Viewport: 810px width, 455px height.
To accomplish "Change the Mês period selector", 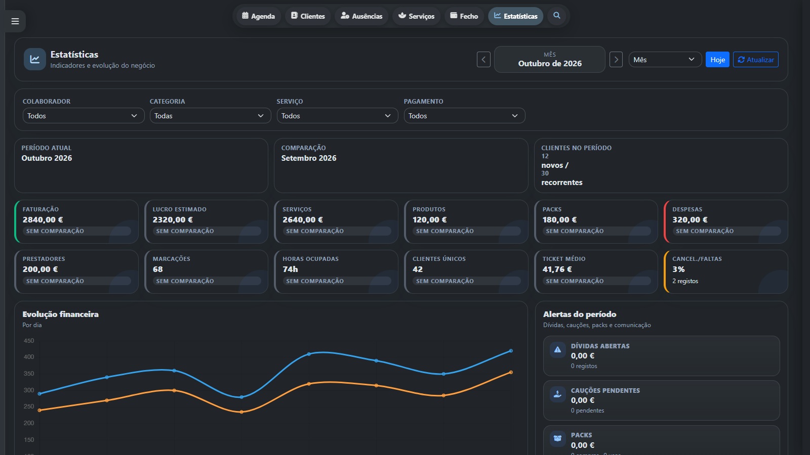I will tap(665, 60).
